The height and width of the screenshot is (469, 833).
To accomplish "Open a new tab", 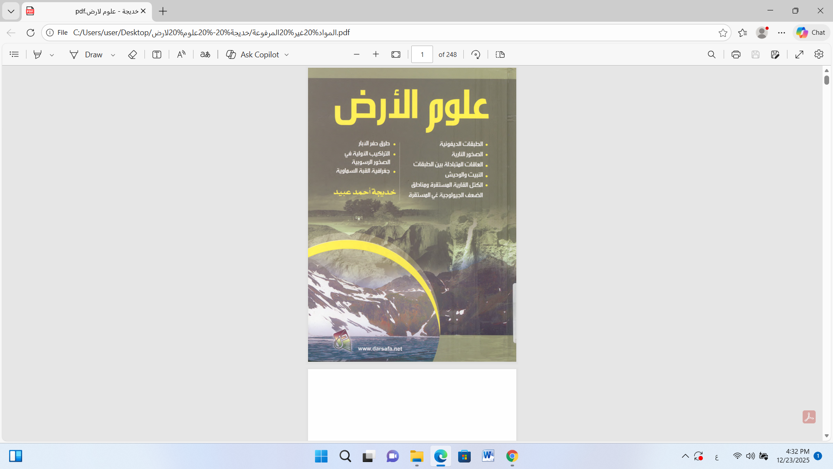I will [163, 11].
